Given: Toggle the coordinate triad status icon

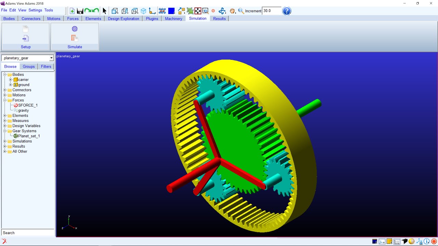Looking at the screenshot, I should click(382, 242).
